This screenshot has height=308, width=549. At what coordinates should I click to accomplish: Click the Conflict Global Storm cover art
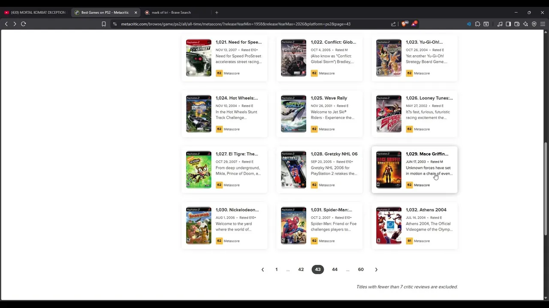point(294,58)
